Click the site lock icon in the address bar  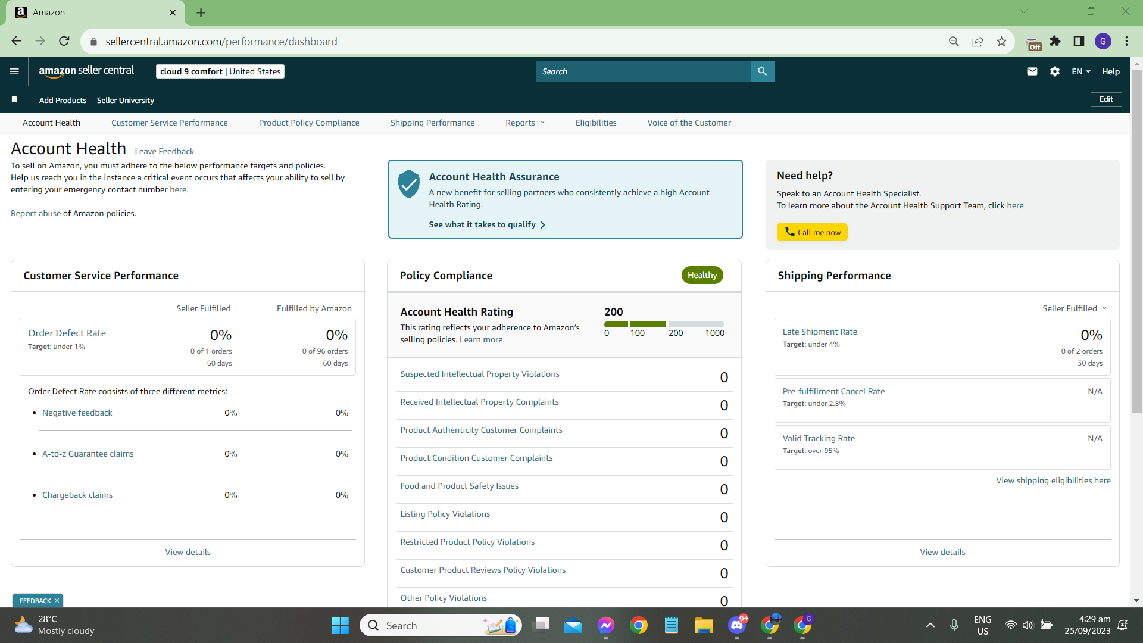coord(93,42)
